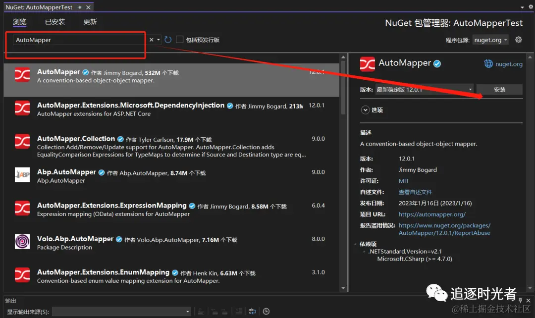The width and height of the screenshot is (535, 318).
Task: Open the search history dropdown arrow
Action: [159, 40]
